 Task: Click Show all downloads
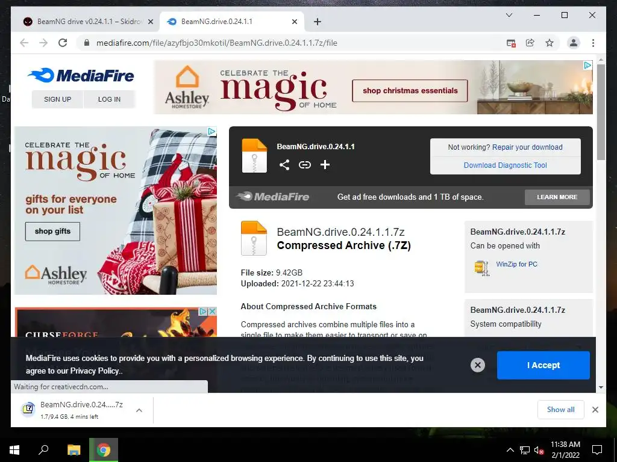pyautogui.click(x=561, y=410)
